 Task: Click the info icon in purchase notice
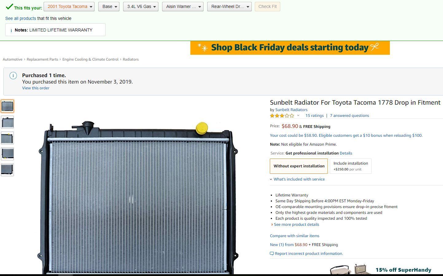[x=13, y=76]
